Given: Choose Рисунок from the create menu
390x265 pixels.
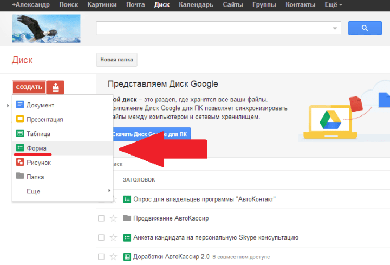Looking at the screenshot, I should point(63,163).
